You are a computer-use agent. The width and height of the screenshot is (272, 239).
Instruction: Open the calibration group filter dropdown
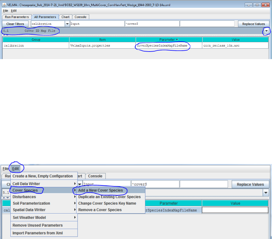click(67, 24)
